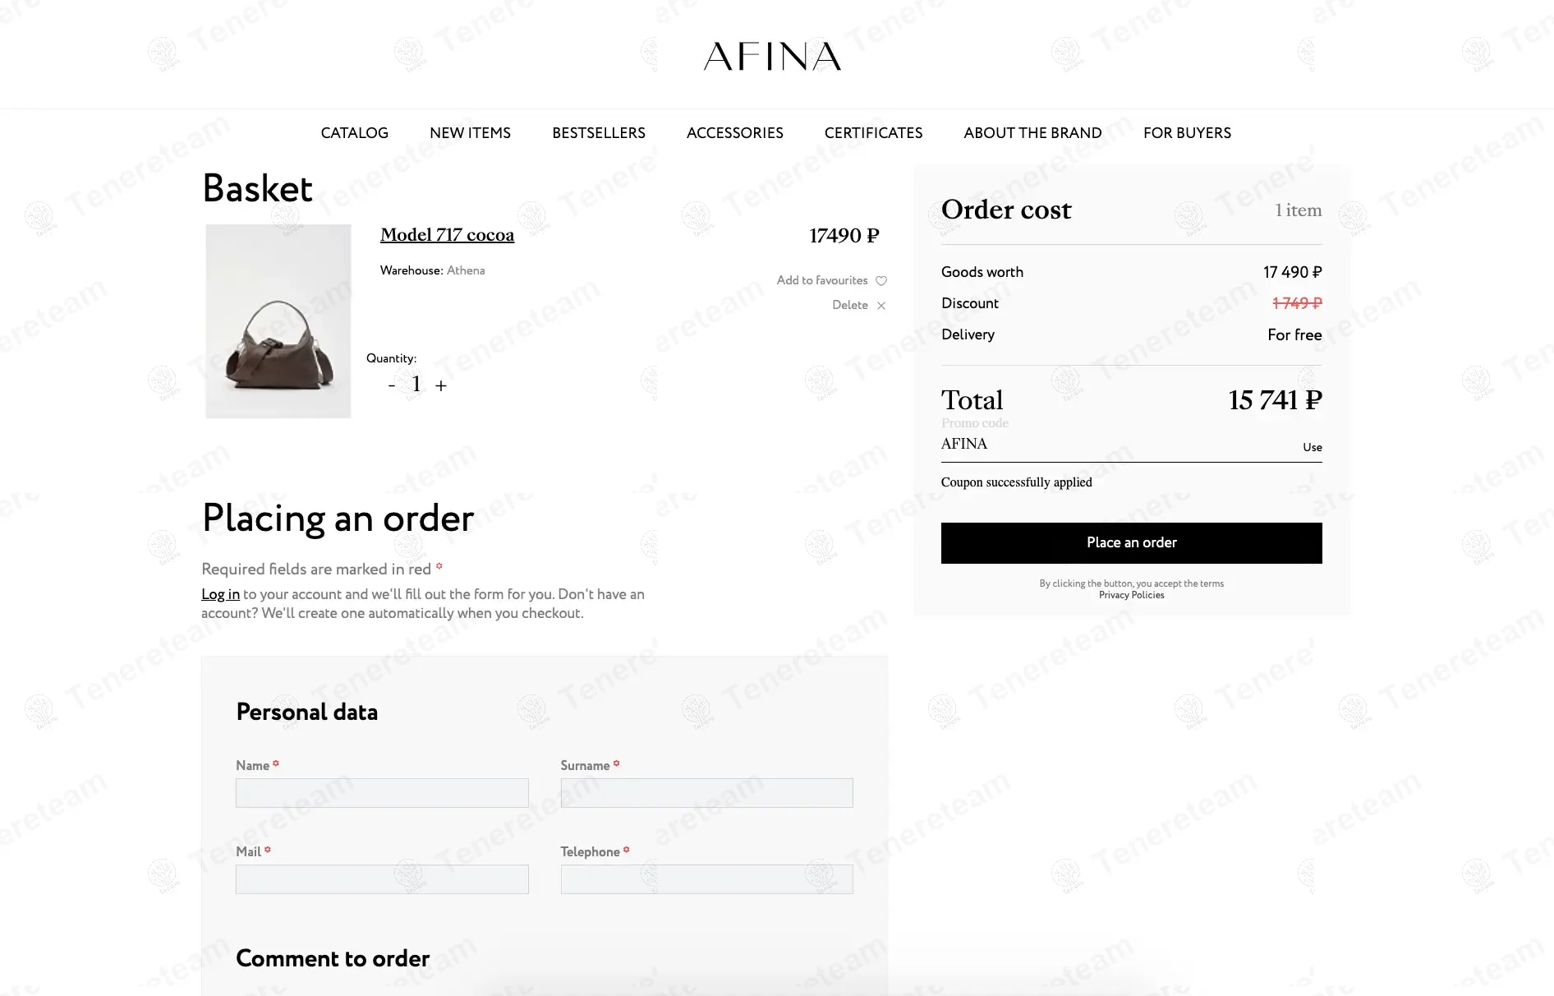Select CERTIFICATES in navigation
The height and width of the screenshot is (996, 1554).
click(x=873, y=133)
